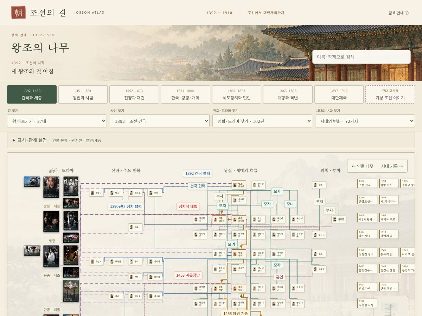Image resolution: width=422 pixels, height=316 pixels.
Task: Open the 1392 조선 건국 event dropdown
Action: [160, 121]
